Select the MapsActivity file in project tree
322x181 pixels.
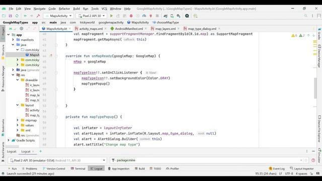(32, 55)
